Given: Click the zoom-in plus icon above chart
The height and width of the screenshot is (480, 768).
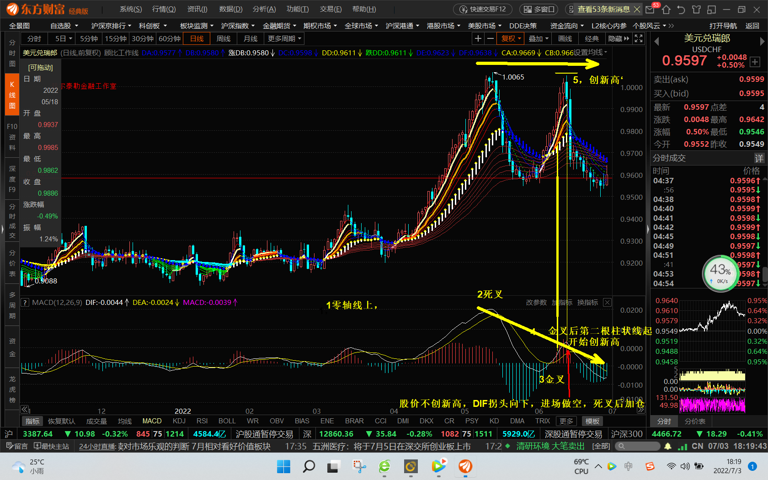Looking at the screenshot, I should click(x=478, y=38).
